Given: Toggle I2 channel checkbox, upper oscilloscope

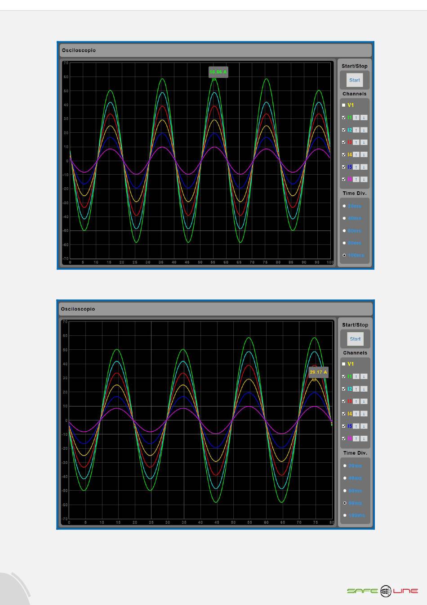Looking at the screenshot, I should coord(344,130).
